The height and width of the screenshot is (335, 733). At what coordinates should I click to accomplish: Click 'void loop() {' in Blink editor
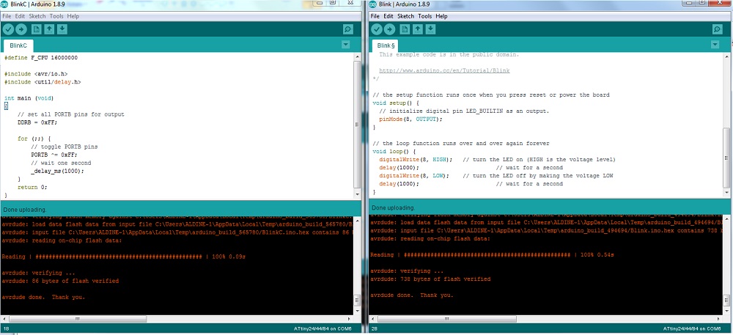(394, 152)
